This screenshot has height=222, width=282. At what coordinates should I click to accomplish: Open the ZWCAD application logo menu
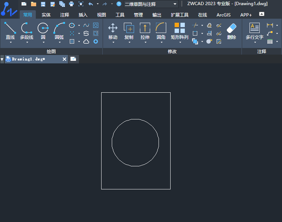tap(9, 9)
